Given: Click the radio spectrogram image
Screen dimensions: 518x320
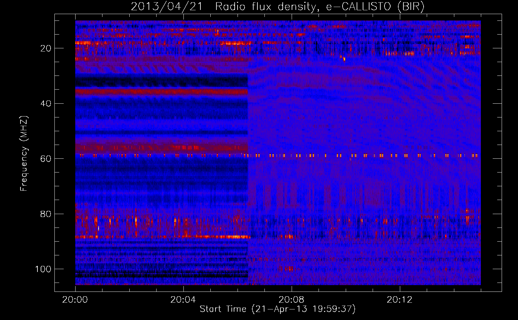Looking at the screenshot, I should [278, 153].
